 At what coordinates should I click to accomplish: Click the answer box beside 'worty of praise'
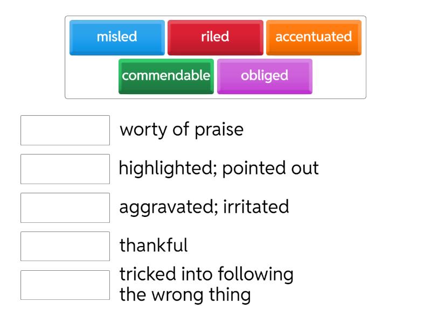click(x=65, y=129)
